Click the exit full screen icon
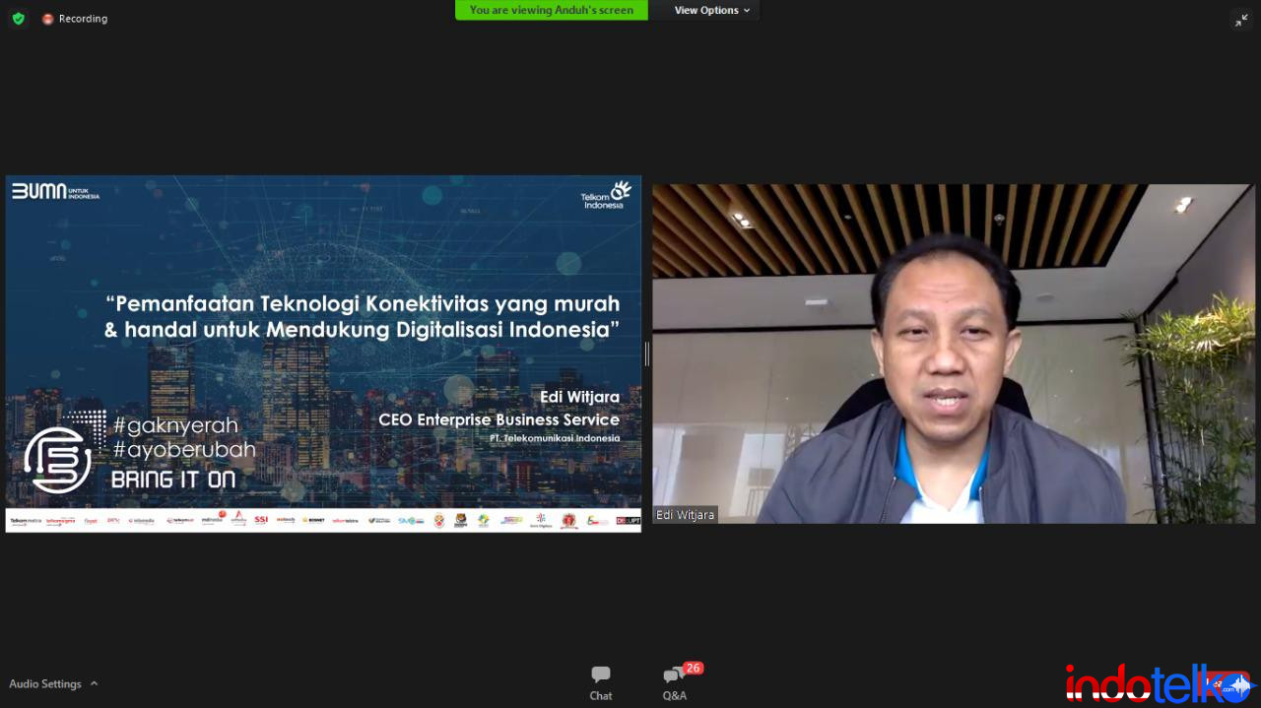 tap(1241, 20)
